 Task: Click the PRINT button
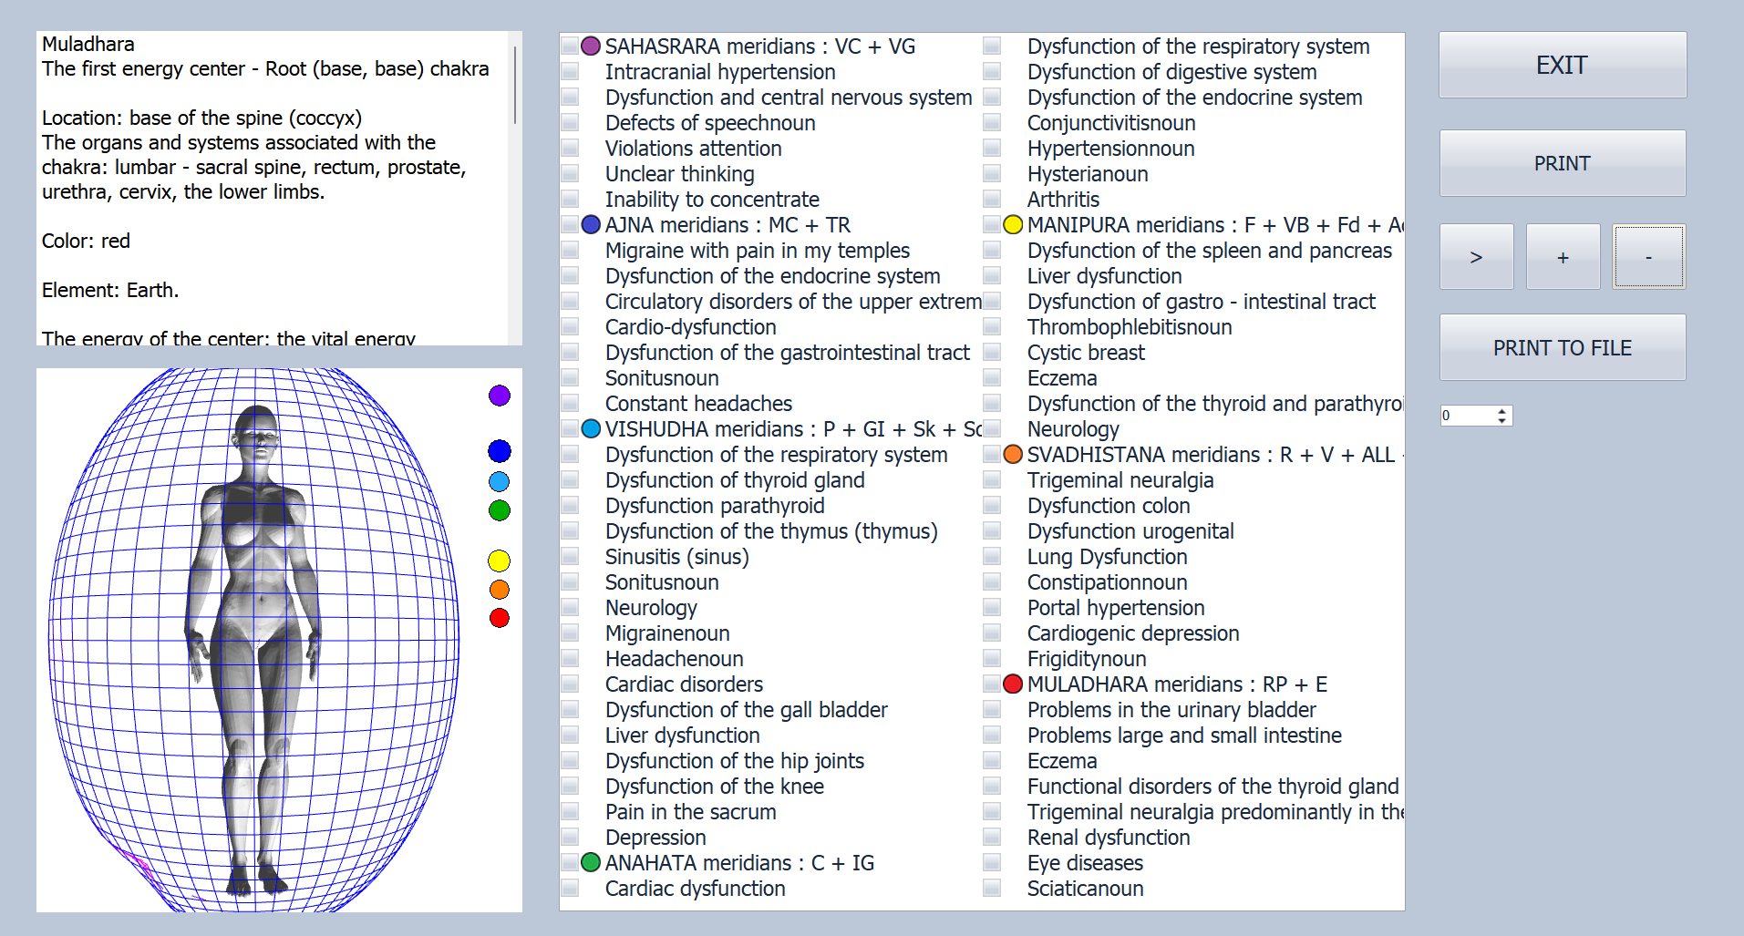(1562, 163)
